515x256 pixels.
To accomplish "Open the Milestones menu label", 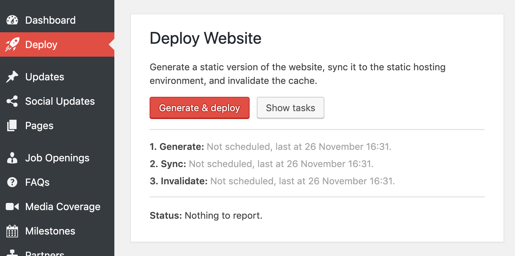I will (50, 231).
